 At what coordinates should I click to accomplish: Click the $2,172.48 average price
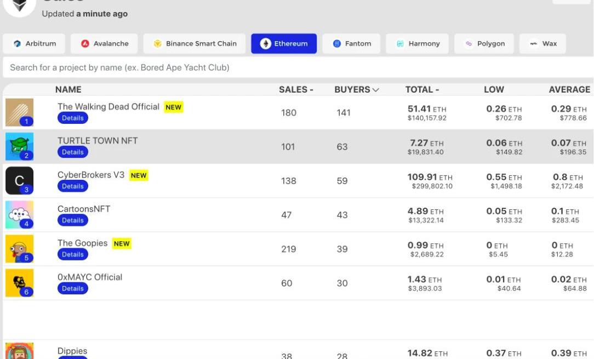567,186
